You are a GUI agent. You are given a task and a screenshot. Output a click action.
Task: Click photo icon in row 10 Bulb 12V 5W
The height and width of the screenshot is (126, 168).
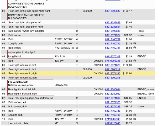(135, 119)
